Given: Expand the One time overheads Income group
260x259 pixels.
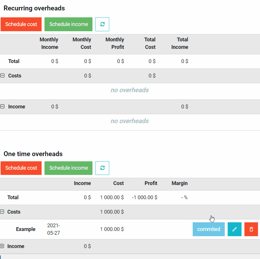Looking at the screenshot, I should coord(2,246).
